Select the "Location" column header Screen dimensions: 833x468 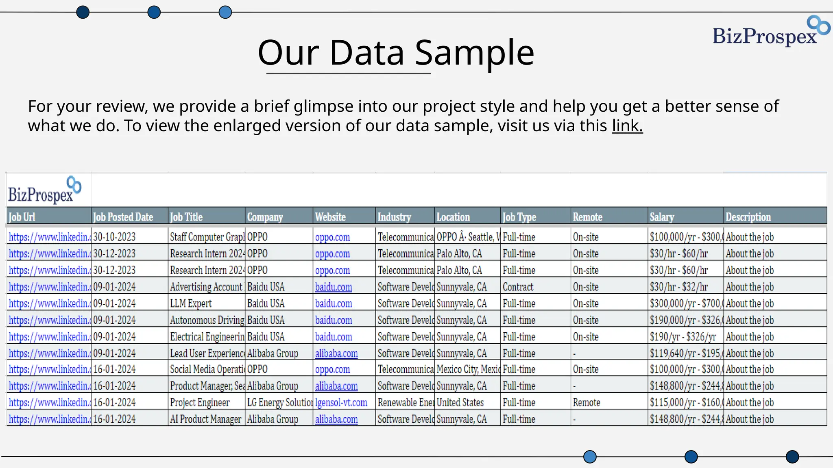(468, 217)
